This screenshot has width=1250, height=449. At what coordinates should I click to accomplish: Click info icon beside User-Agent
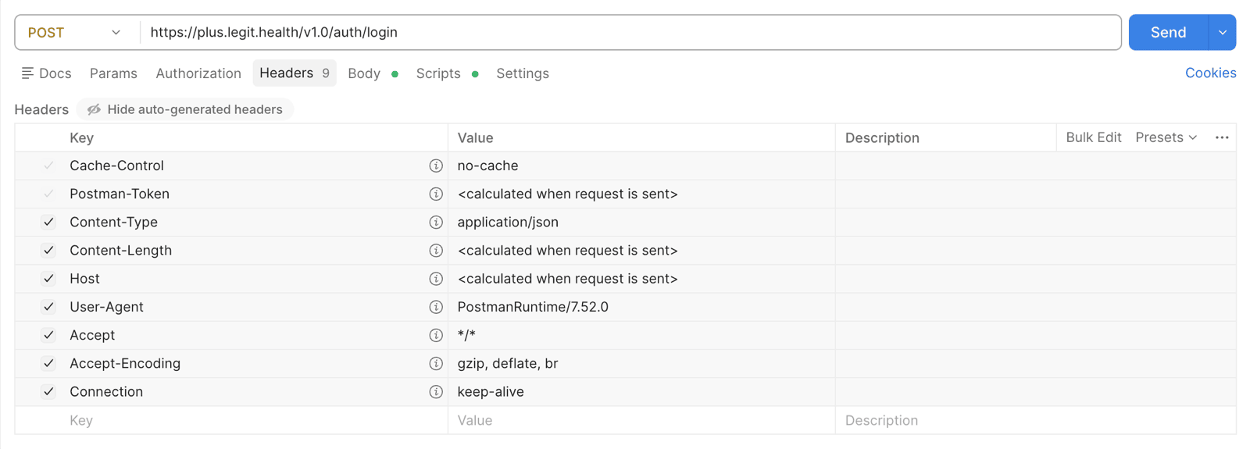tap(436, 307)
